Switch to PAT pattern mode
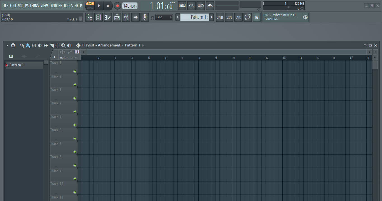This screenshot has height=201, width=382. pyautogui.click(x=90, y=4)
